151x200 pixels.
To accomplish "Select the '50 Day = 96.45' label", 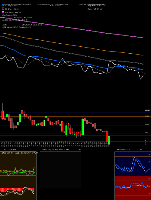I will pyautogui.click(x=11, y=9).
